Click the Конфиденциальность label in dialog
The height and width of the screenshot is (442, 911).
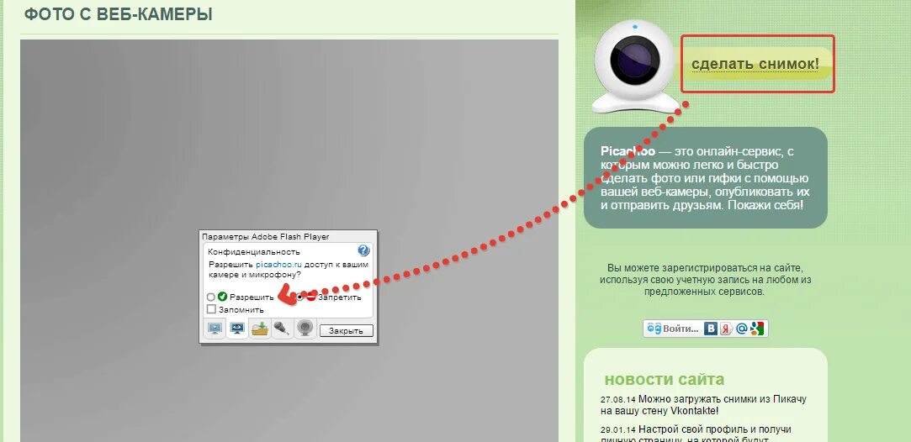coord(254,252)
